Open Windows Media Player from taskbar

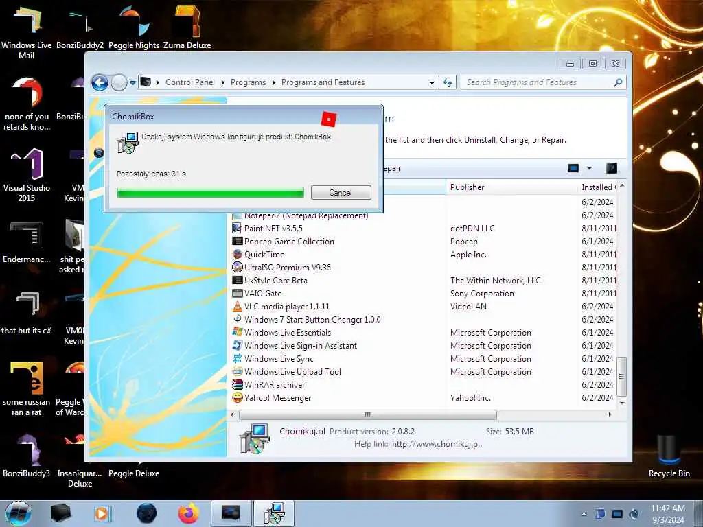(x=102, y=513)
